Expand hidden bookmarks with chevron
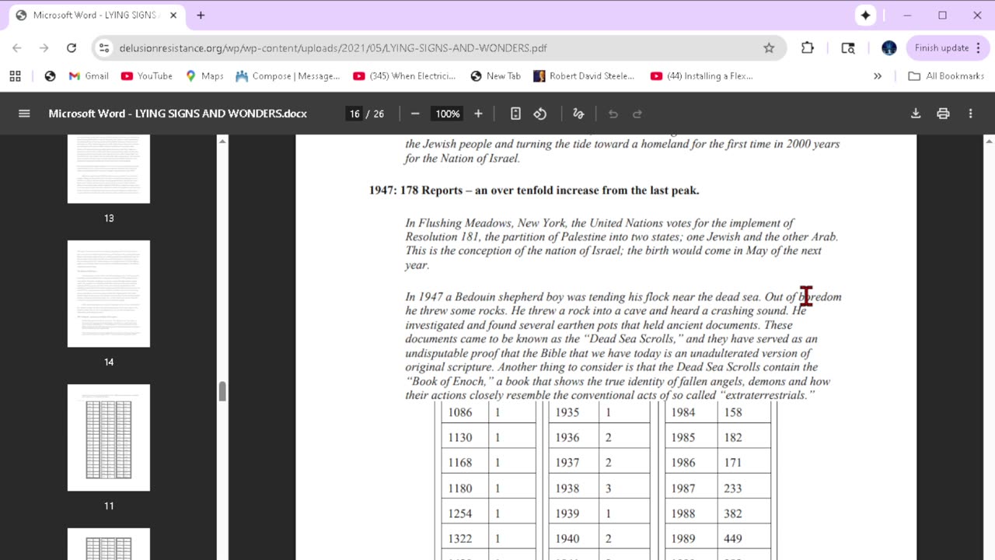 point(878,75)
